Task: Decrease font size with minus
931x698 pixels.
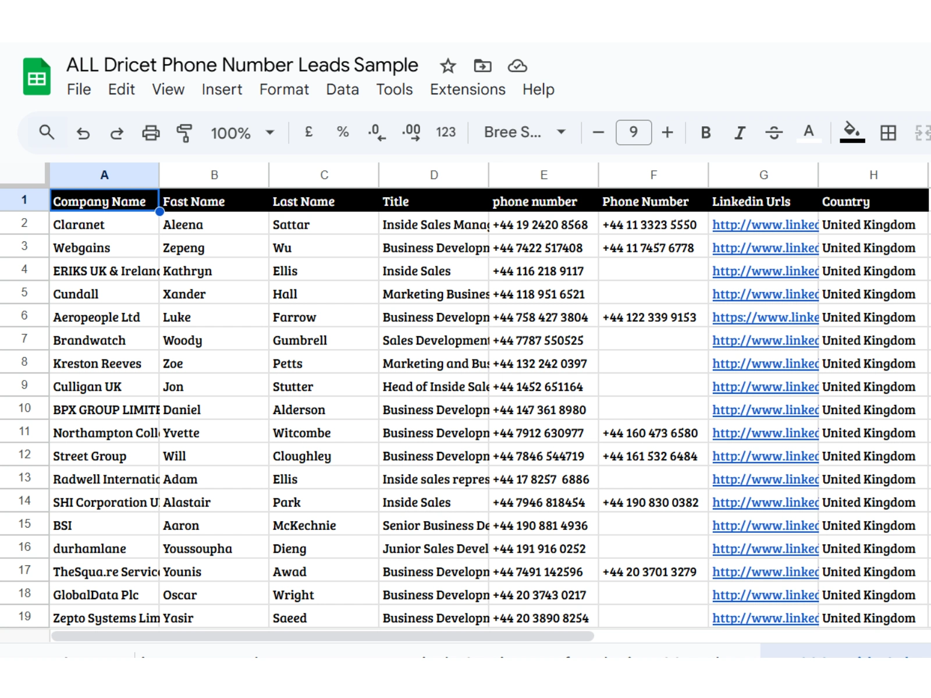Action: point(598,133)
